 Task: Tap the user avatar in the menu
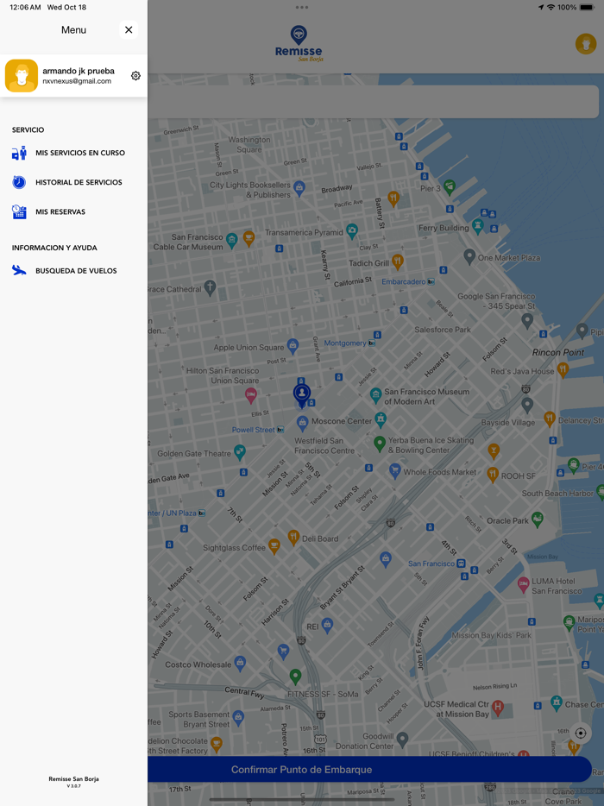[x=22, y=76]
